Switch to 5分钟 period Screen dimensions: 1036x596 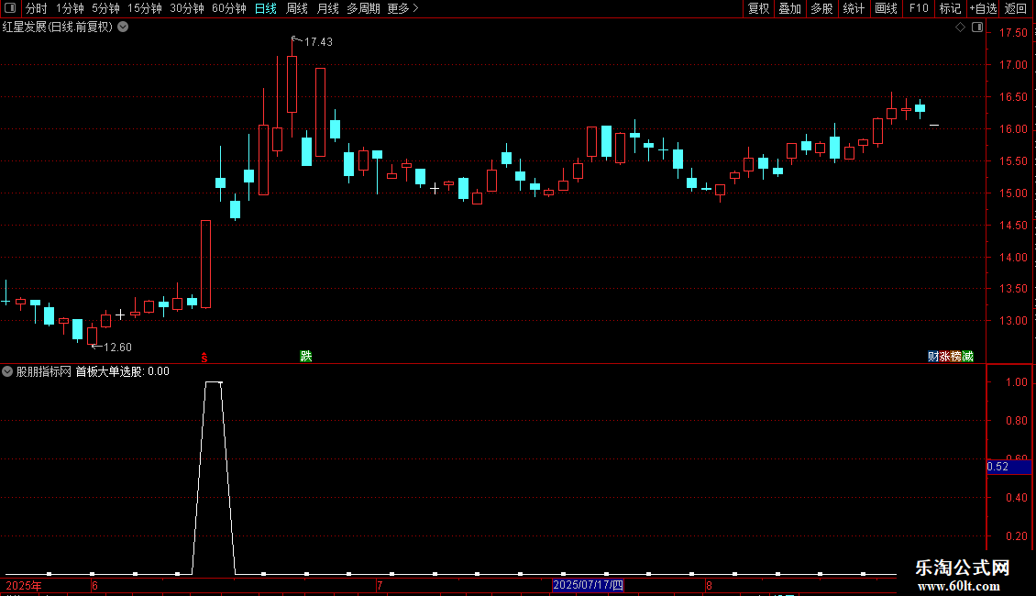pos(105,8)
